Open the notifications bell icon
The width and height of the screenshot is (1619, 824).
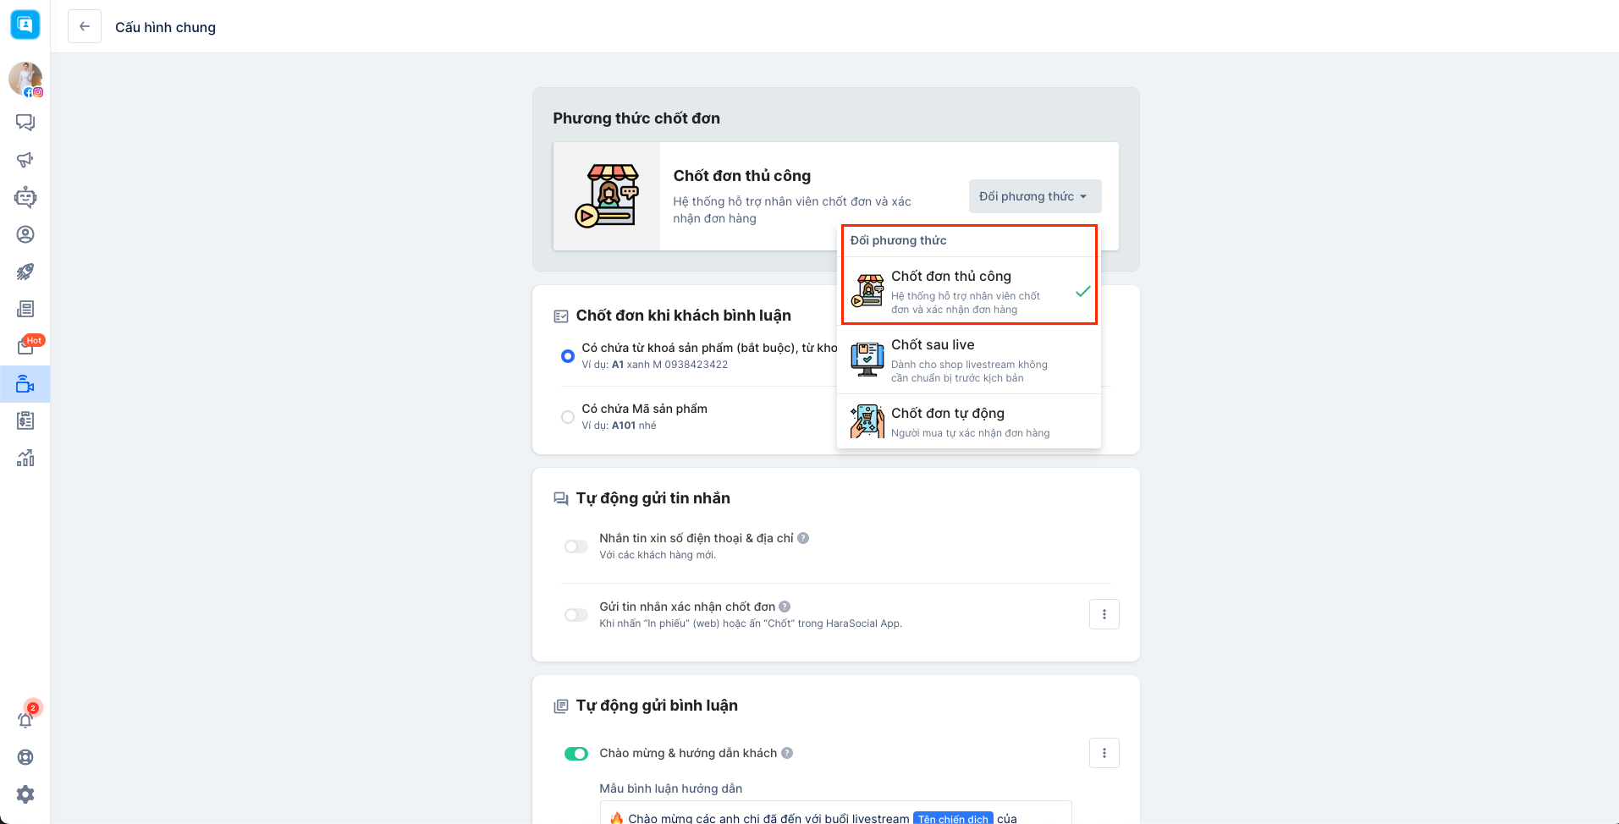coord(25,719)
